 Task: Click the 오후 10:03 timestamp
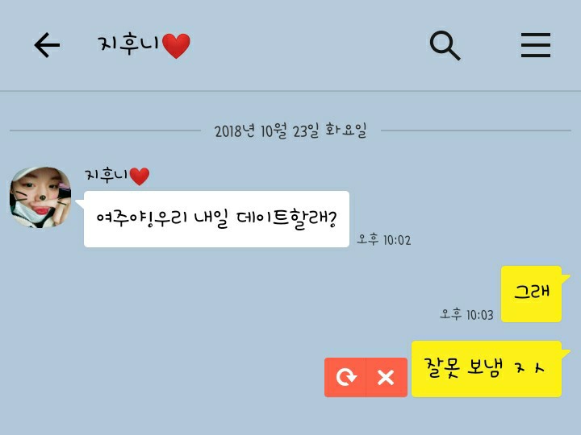pyautogui.click(x=466, y=314)
